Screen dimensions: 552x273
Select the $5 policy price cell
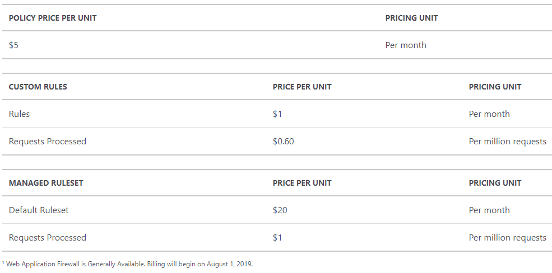click(13, 45)
